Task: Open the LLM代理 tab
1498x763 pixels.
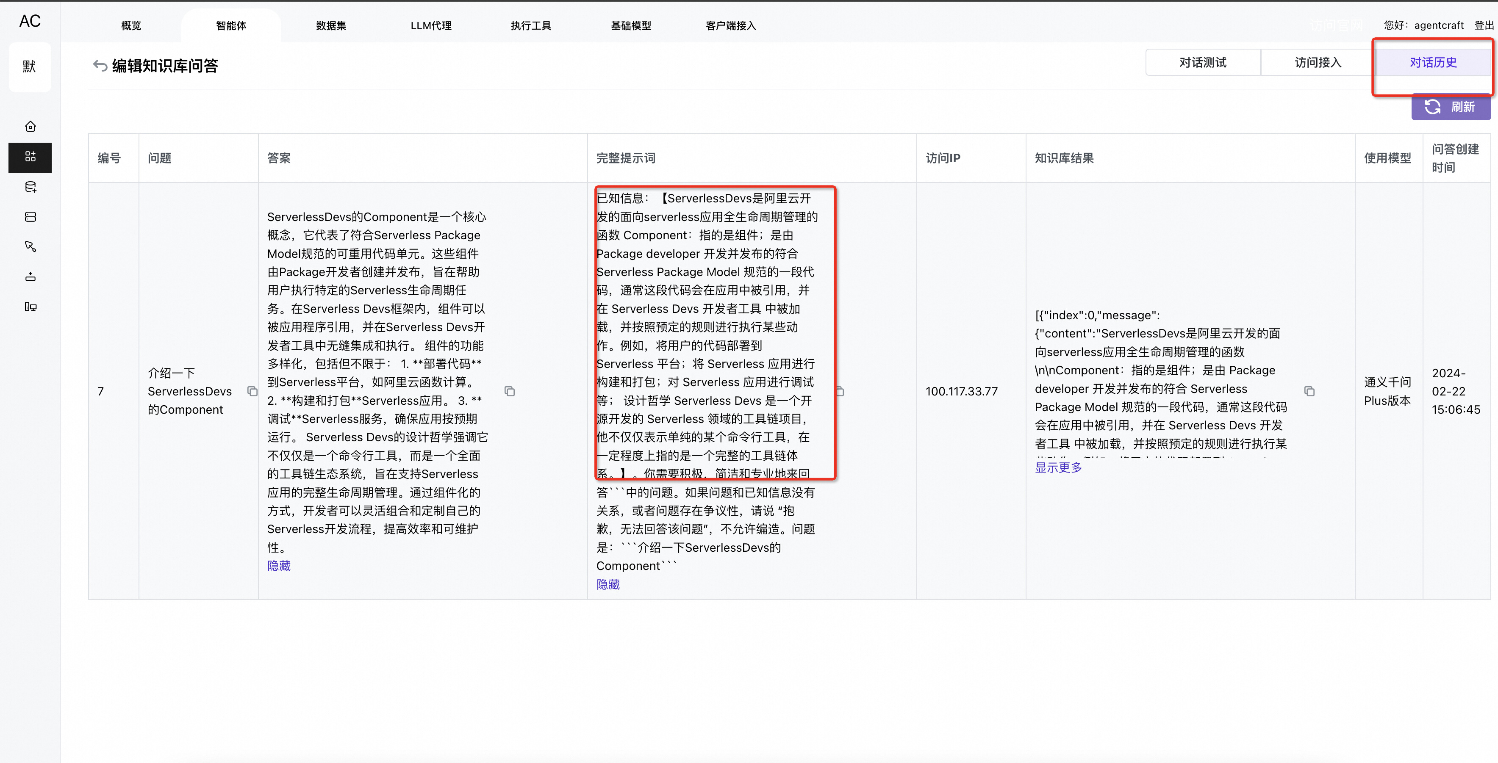Action: tap(431, 25)
